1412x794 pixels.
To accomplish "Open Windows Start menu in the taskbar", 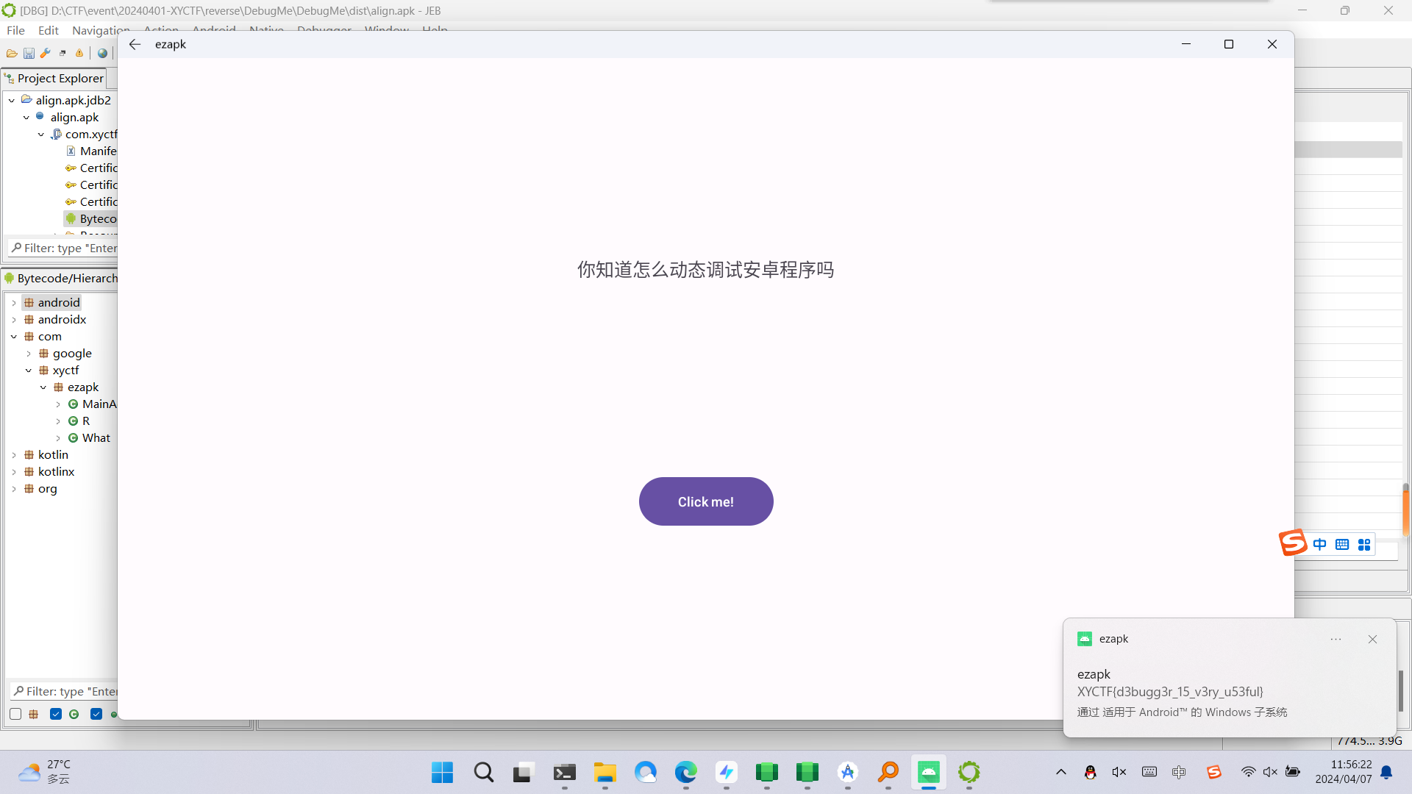I will click(442, 772).
